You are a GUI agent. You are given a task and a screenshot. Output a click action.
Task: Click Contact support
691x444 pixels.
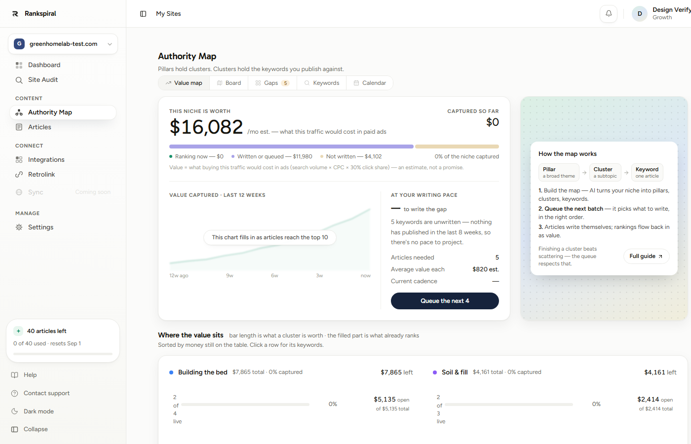pos(46,393)
